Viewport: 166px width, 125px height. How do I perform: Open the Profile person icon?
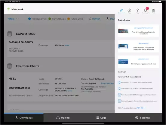pyautogui.click(x=153, y=10)
